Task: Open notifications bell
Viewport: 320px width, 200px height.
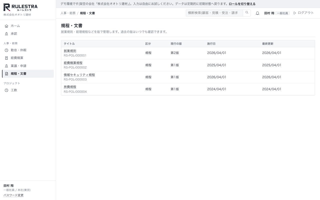Action: [x=257, y=13]
